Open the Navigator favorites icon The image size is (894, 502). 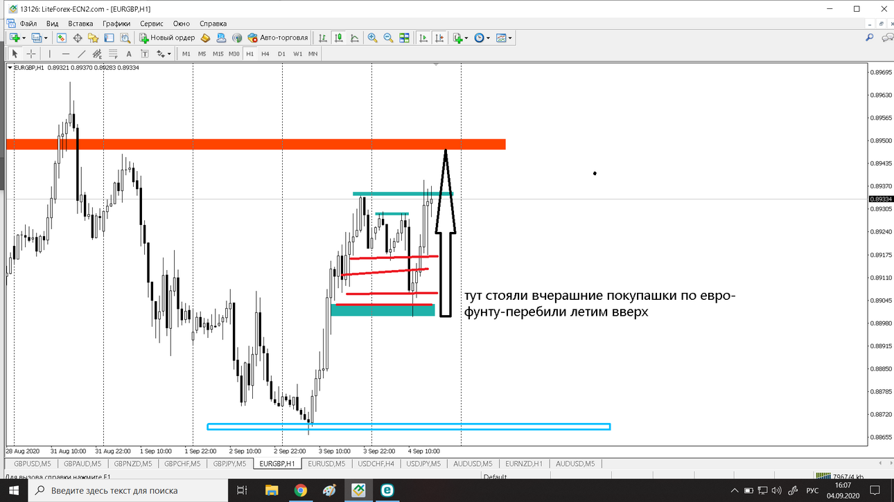tap(94, 38)
